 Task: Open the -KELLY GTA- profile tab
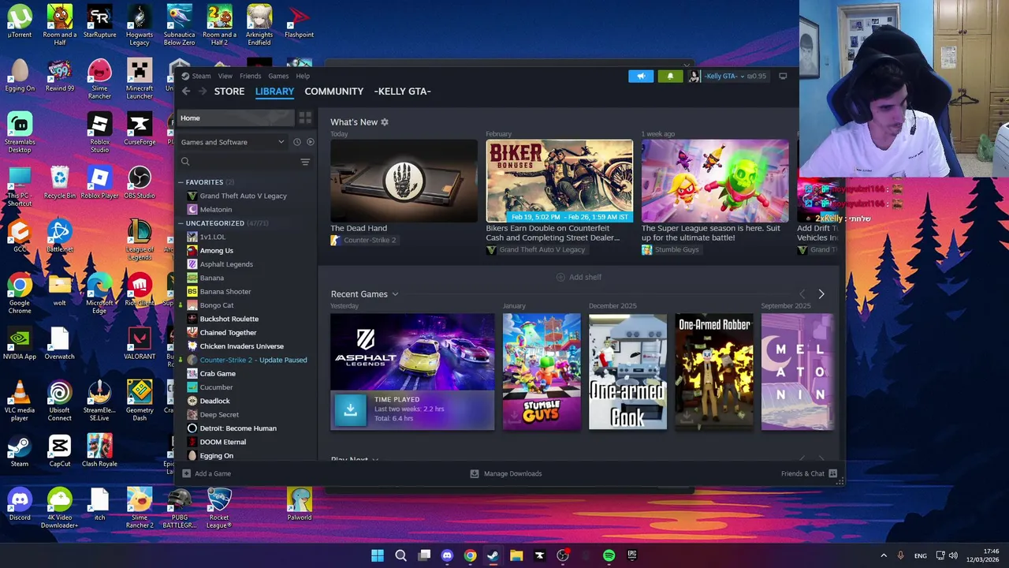tap(402, 92)
